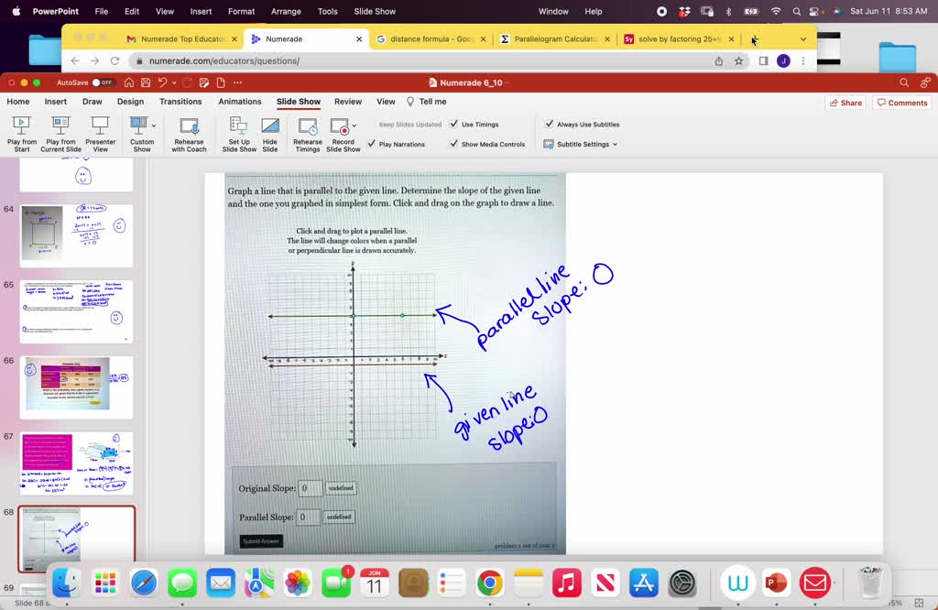Select slide 66 thumbnail
The width and height of the screenshot is (938, 610).
click(77, 387)
